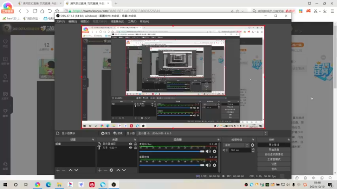Open new browser tab with plus

(x=116, y=3)
